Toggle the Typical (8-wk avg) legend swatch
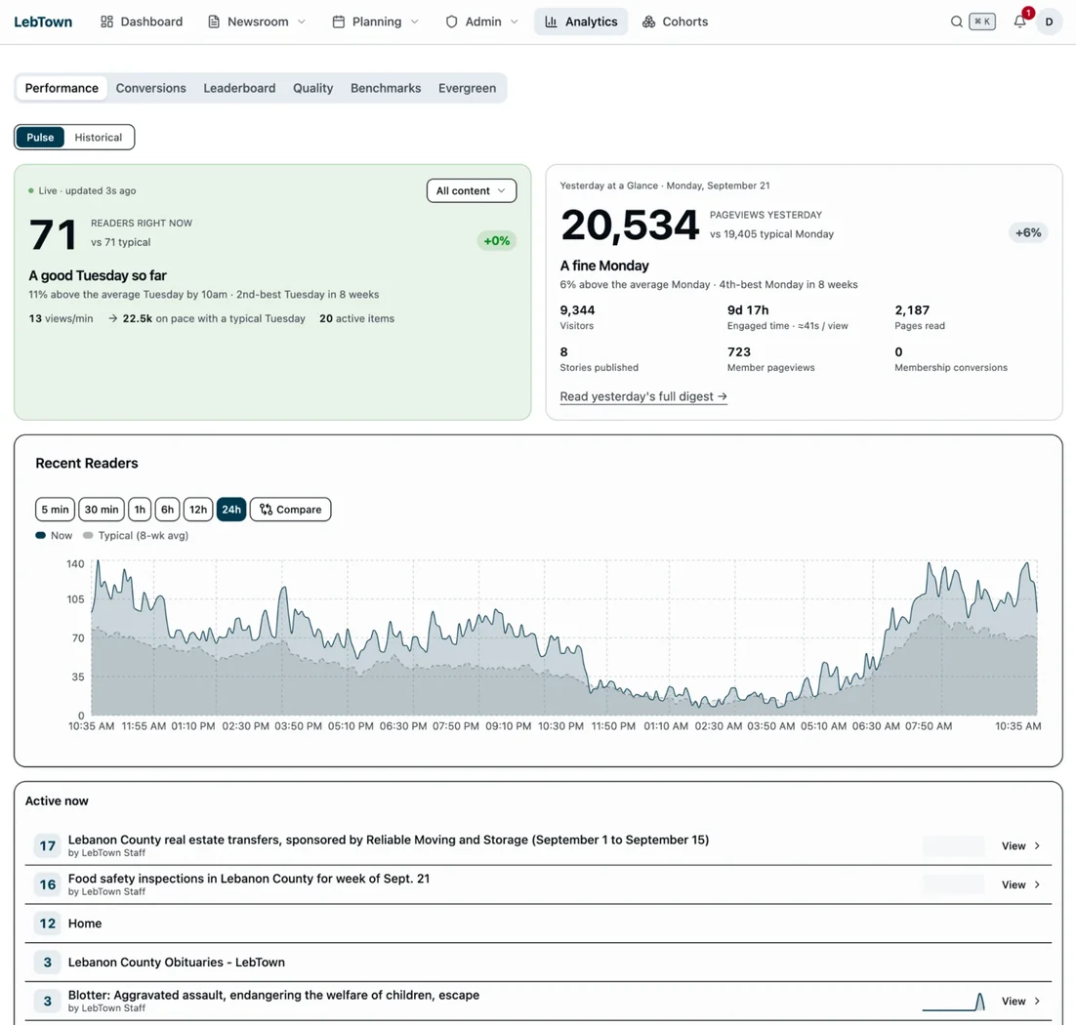The width and height of the screenshot is (1076, 1025). (88, 536)
